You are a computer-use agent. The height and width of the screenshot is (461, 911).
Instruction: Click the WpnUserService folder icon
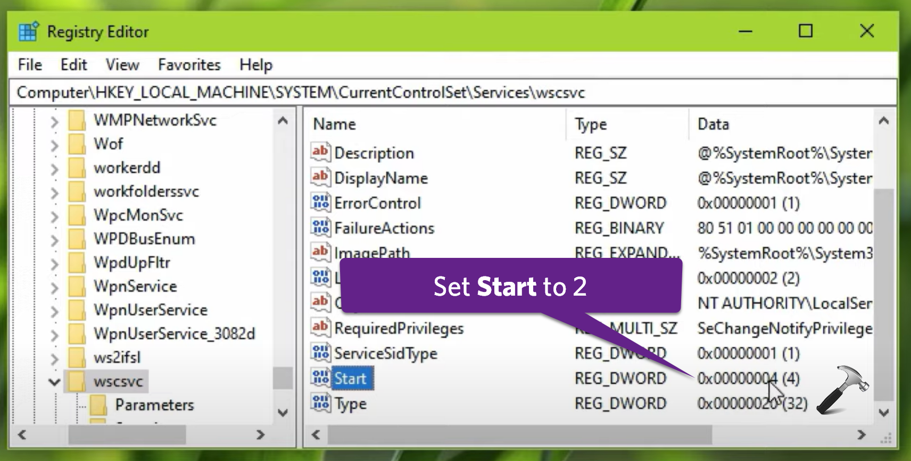coord(77,310)
